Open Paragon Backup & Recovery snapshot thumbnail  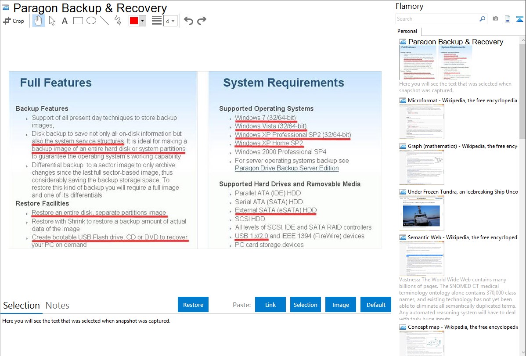click(436, 63)
